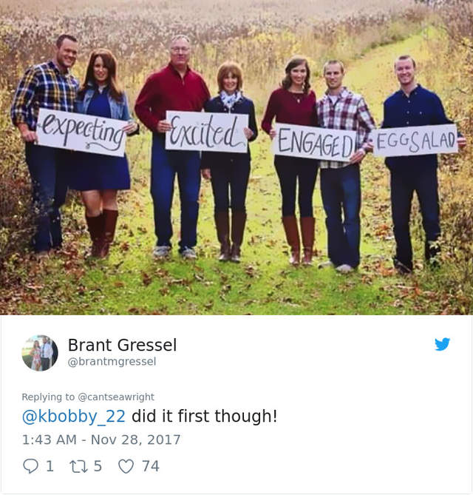The image size is (473, 495).
Task: Click the Twitter bird logo
Action: pyautogui.click(x=442, y=344)
